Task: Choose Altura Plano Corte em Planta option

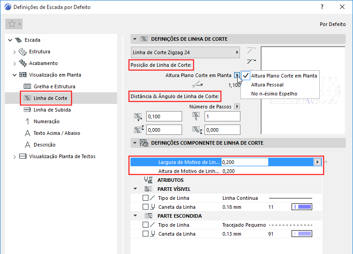Action: coord(280,76)
